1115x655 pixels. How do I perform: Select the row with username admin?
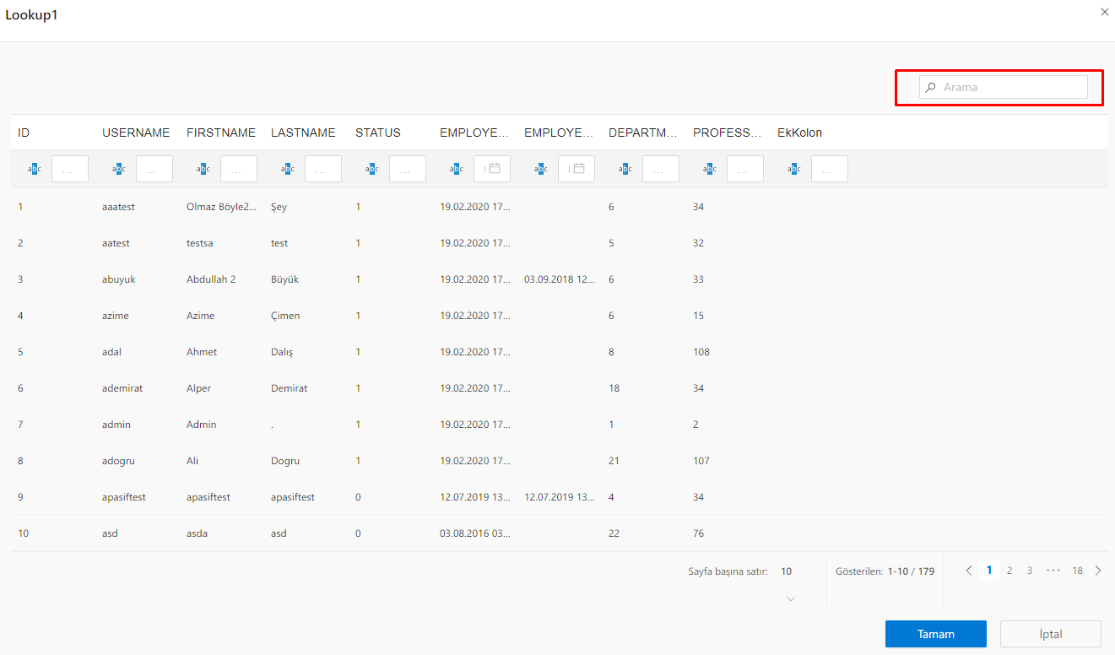coord(116,425)
